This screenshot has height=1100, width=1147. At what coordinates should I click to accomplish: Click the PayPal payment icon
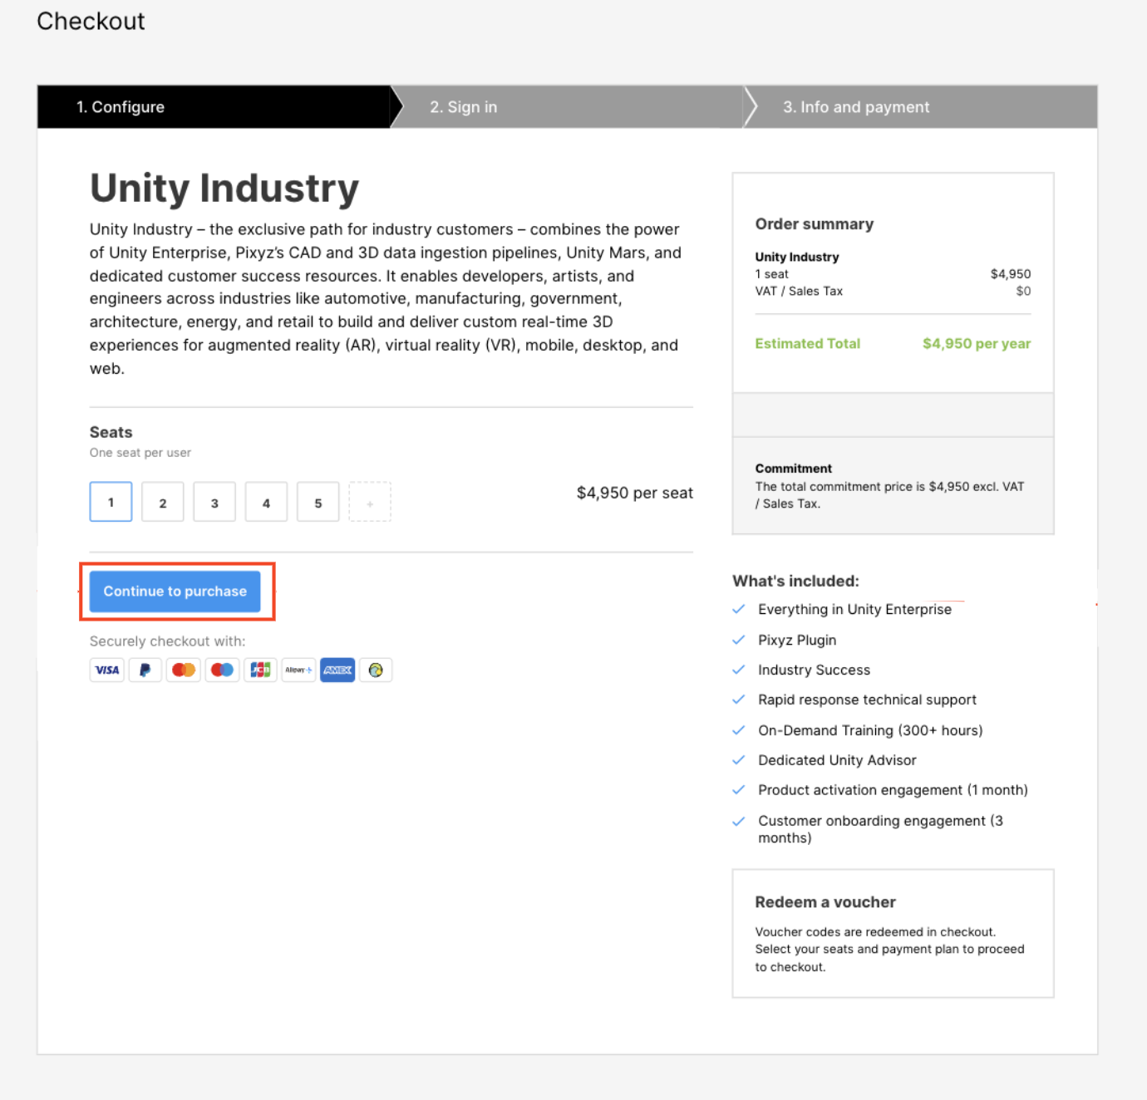145,670
